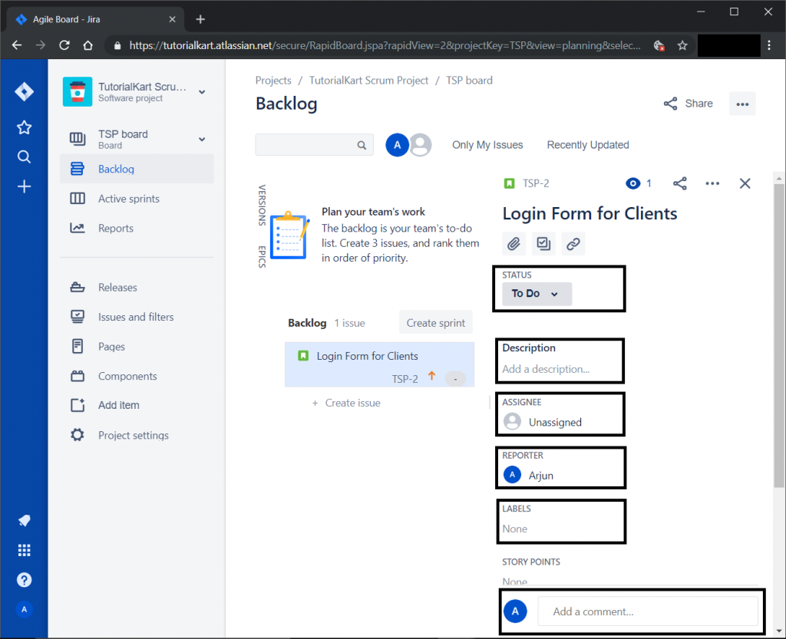Open a new browser tab with the plus
The width and height of the screenshot is (786, 639).
click(200, 19)
